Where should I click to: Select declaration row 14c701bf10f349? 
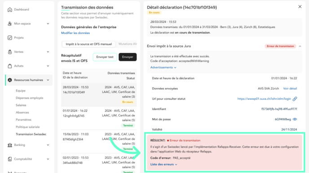pos(99,94)
